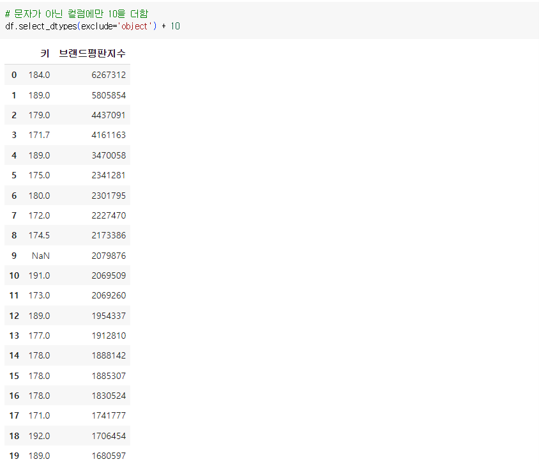Click the row index label 19
The height and width of the screenshot is (464, 539).
coord(14,456)
